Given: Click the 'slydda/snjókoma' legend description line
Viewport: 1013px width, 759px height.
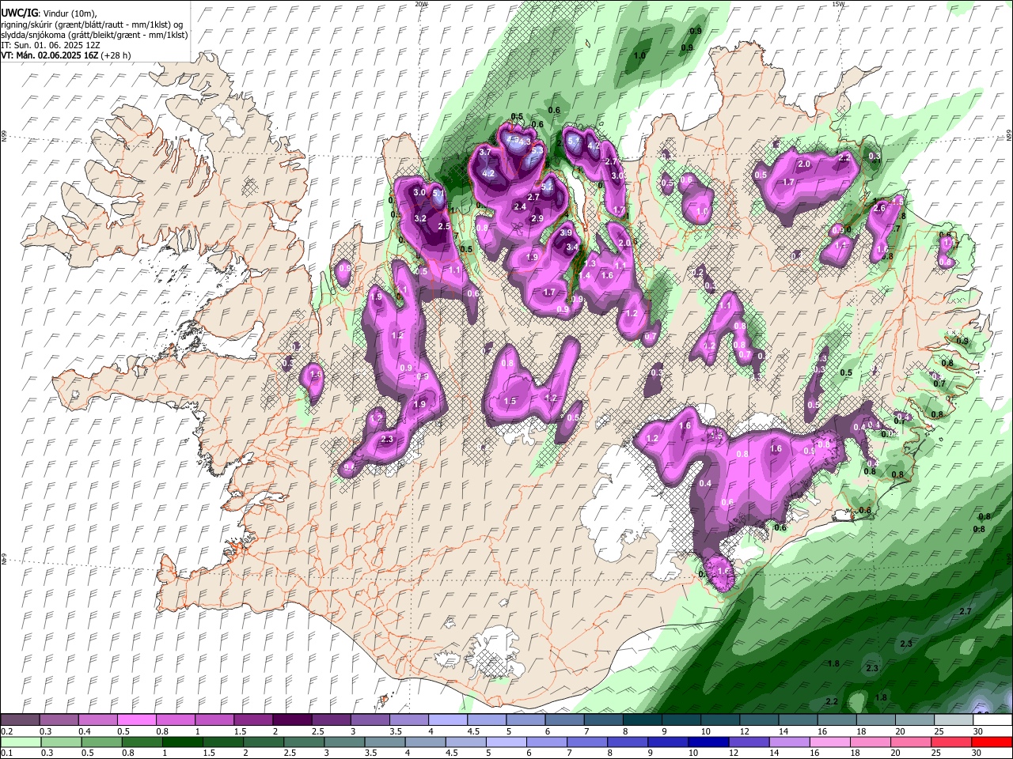Looking at the screenshot, I should click(94, 35).
